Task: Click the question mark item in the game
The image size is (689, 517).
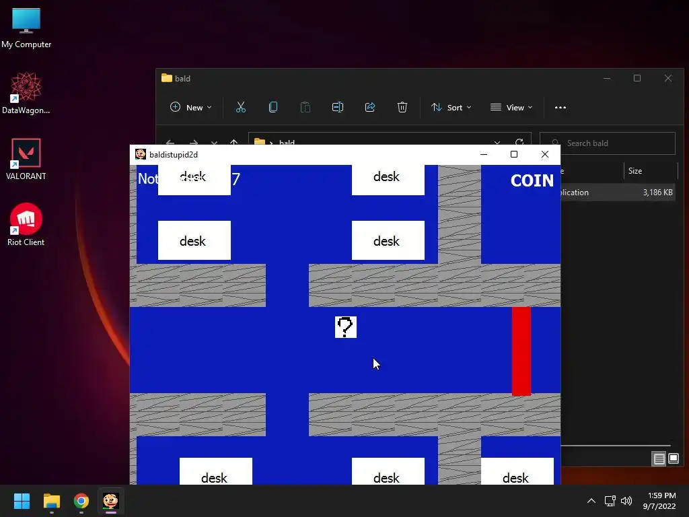Action: (x=346, y=327)
